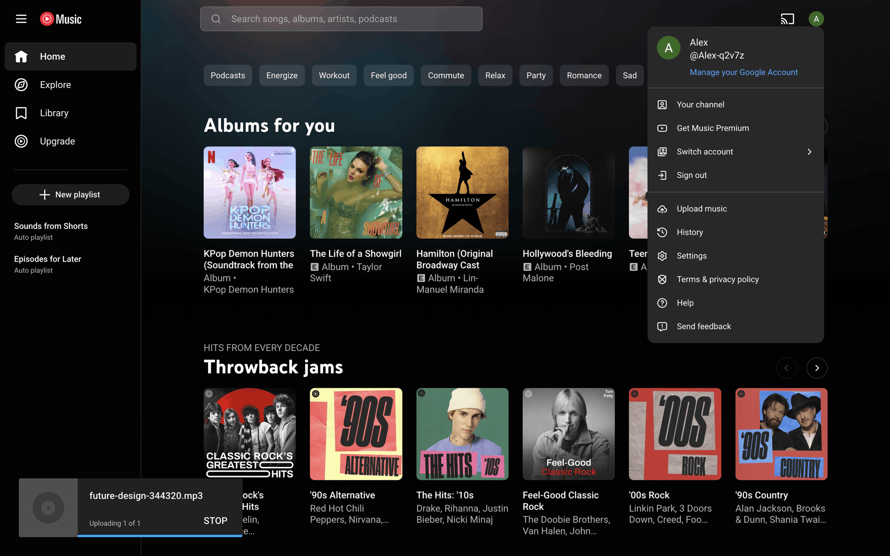Screen dimensions: 890x556
Task: Open the Cast to device icon
Action: [x=787, y=19]
